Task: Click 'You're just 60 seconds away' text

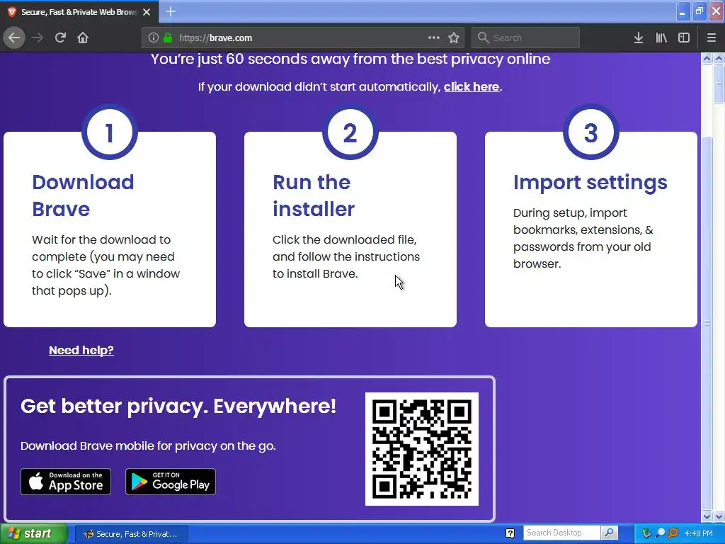Action: (350, 59)
